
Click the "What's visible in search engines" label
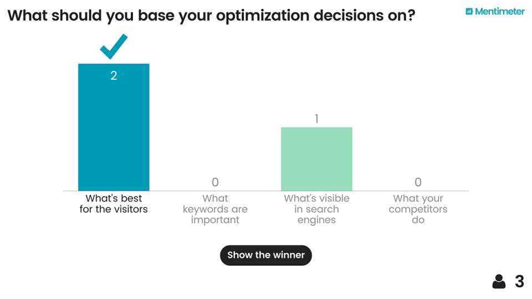coord(316,209)
